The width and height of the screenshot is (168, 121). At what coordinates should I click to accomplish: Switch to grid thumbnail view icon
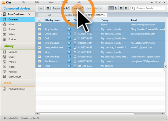[x=121, y=8]
